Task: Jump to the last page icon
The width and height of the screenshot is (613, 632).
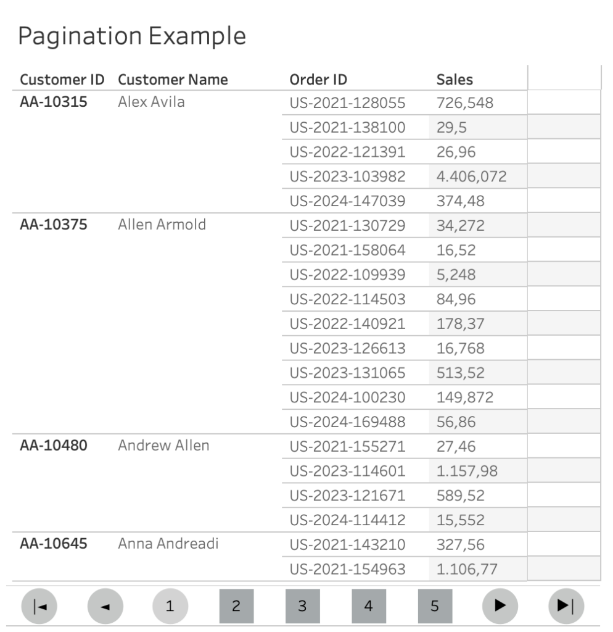Action: click(566, 606)
